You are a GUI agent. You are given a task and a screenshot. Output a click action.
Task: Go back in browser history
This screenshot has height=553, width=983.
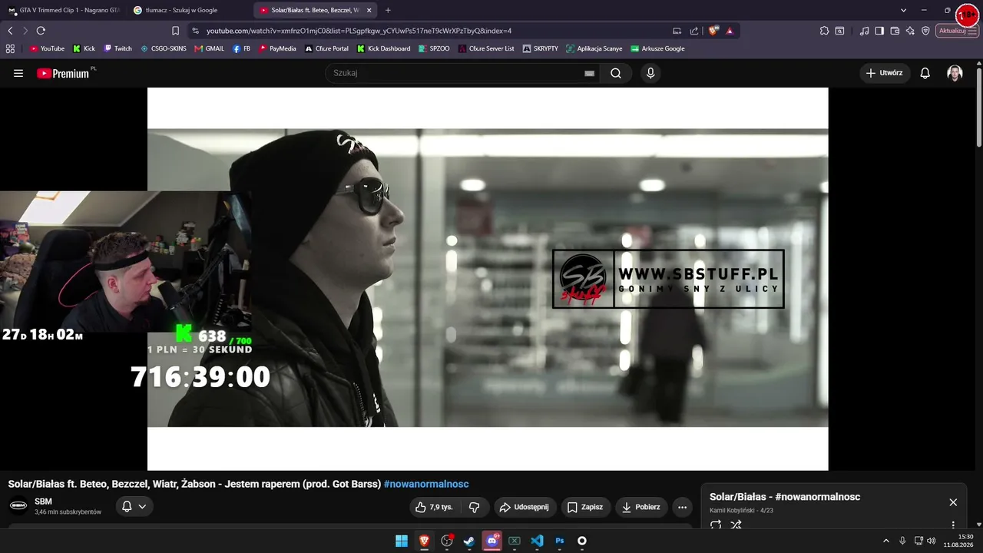point(10,31)
